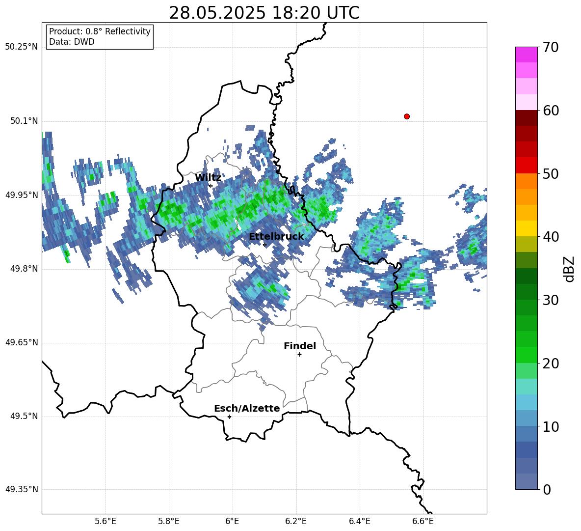Click the 30 dBZ colorbar label
This screenshot has height=531, width=581.
point(551,300)
